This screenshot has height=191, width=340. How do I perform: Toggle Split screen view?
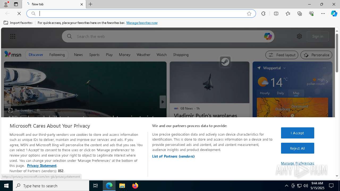(x=276, y=14)
